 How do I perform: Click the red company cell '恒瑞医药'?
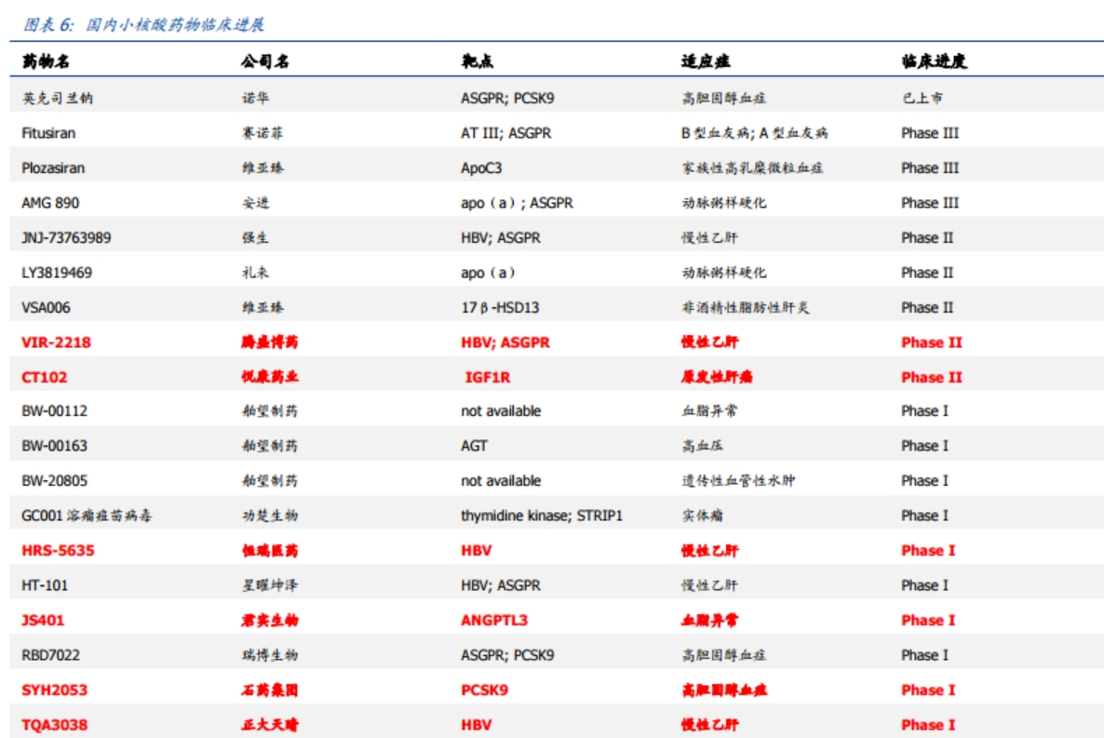click(270, 551)
